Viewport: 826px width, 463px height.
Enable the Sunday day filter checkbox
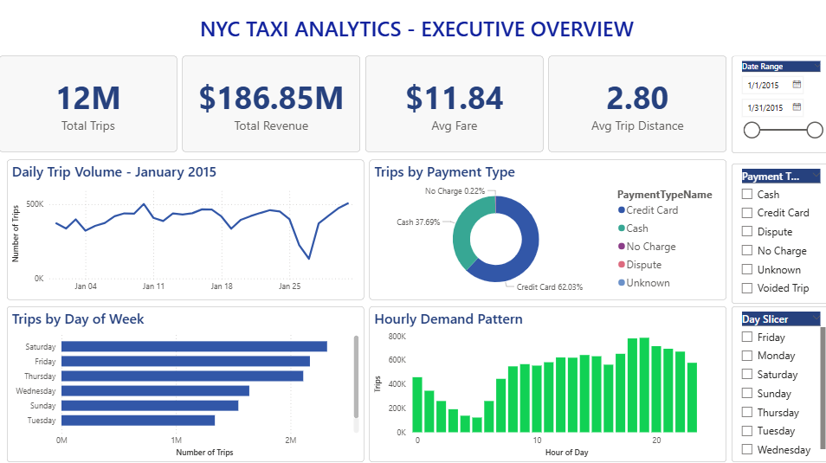747,393
